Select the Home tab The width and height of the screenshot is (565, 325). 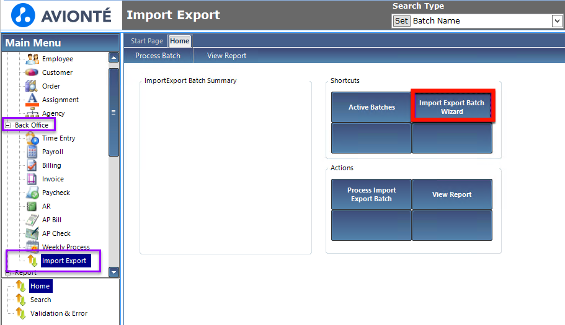pyautogui.click(x=180, y=41)
